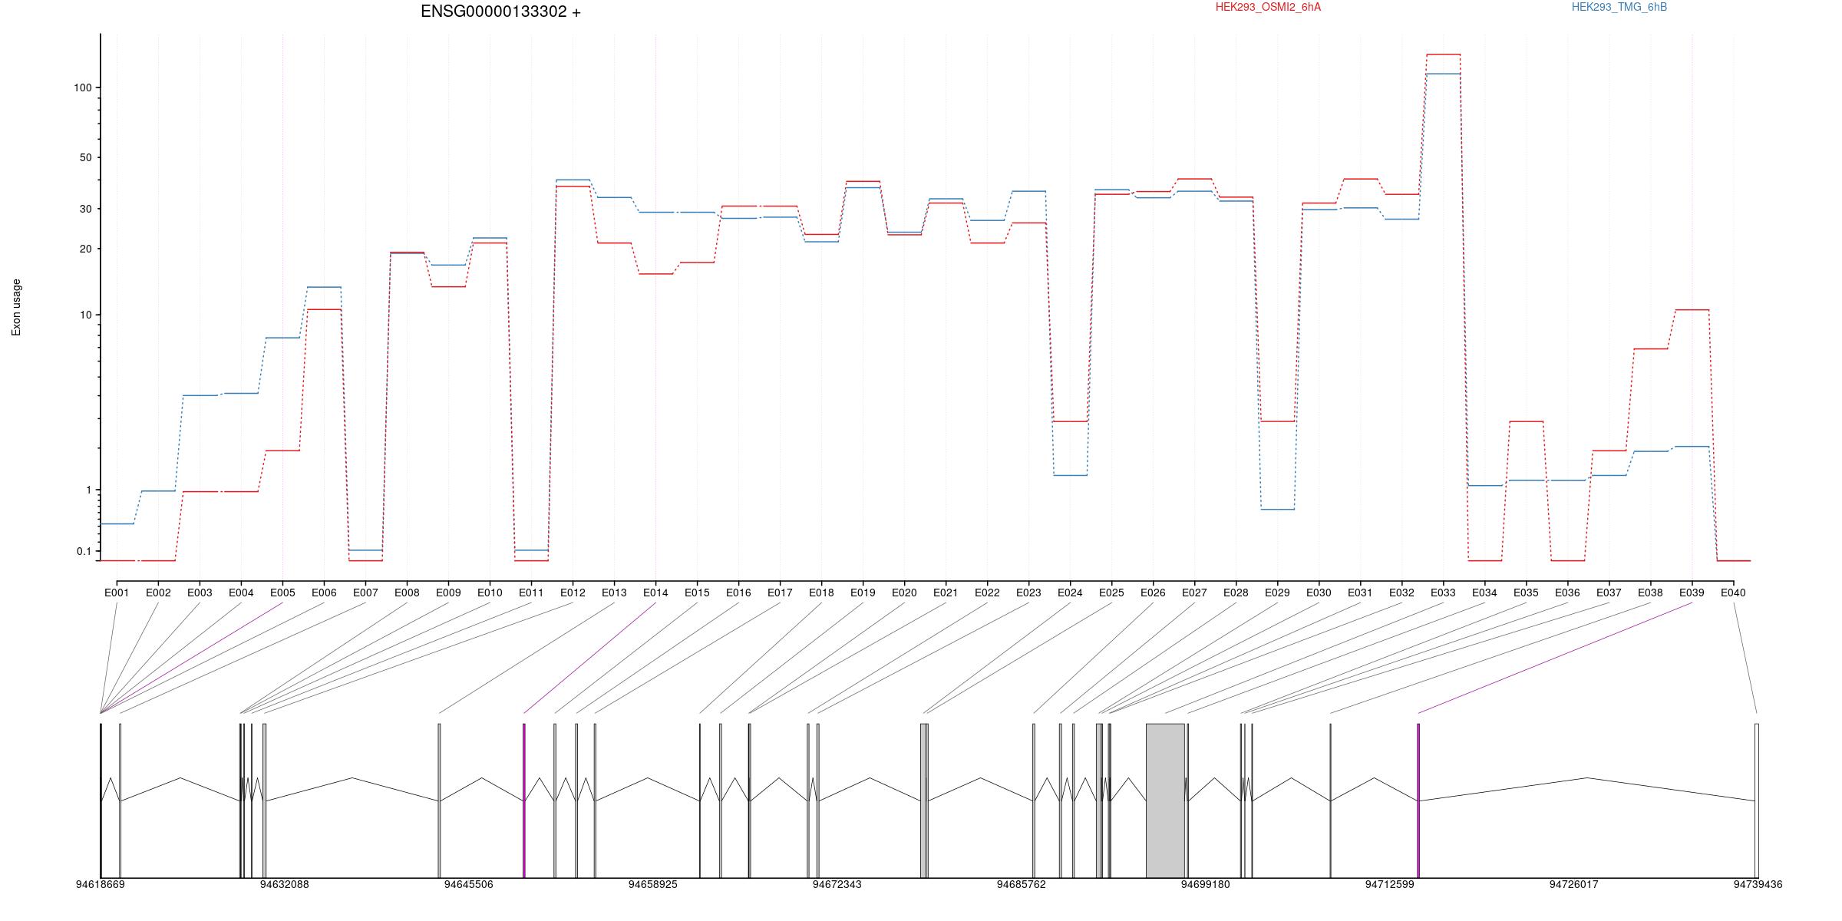Click genomic coordinate 94645506

tap(468, 884)
